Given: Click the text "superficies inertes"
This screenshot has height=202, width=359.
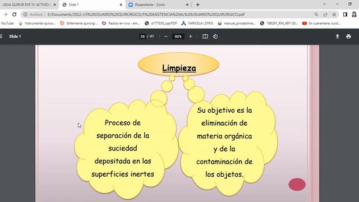Looking at the screenshot, I should (x=123, y=174).
